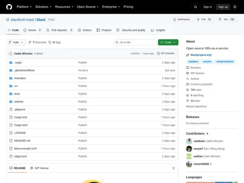Click the Sign up button

(x=223, y=7)
